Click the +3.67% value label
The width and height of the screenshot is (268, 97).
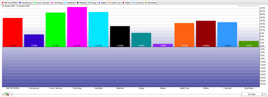coord(249,46)
